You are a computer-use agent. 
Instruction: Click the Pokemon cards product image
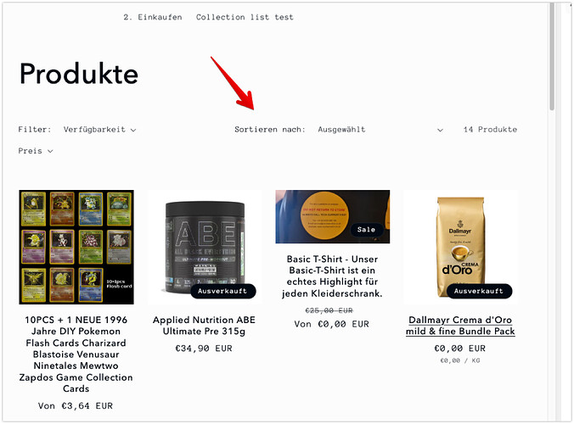(76, 247)
